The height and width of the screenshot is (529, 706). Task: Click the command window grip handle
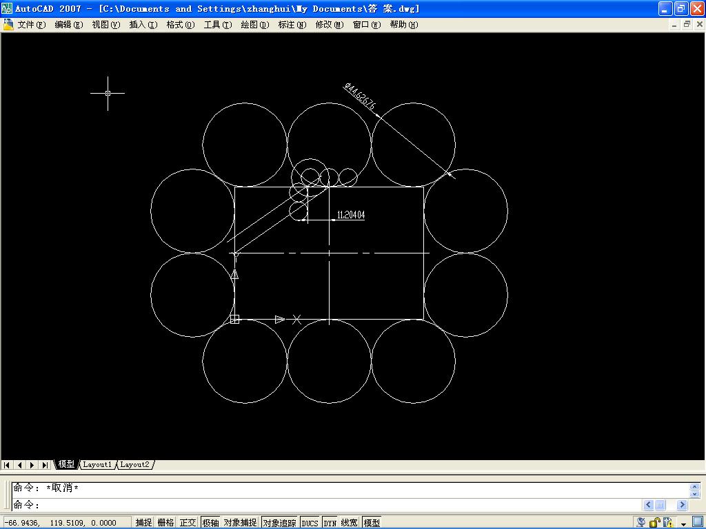[x=6, y=495]
